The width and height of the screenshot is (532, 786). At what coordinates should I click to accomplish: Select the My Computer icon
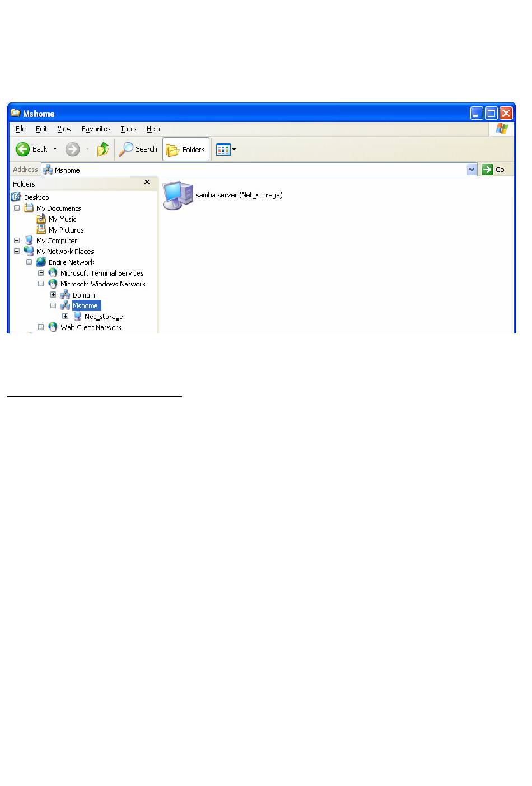pos(29,240)
